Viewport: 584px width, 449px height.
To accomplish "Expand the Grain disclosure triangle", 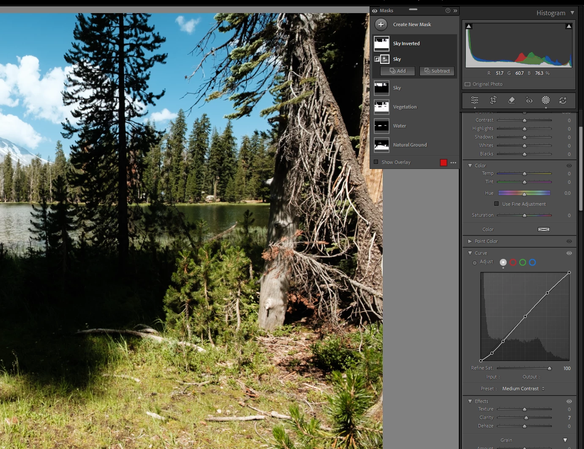I will (565, 440).
